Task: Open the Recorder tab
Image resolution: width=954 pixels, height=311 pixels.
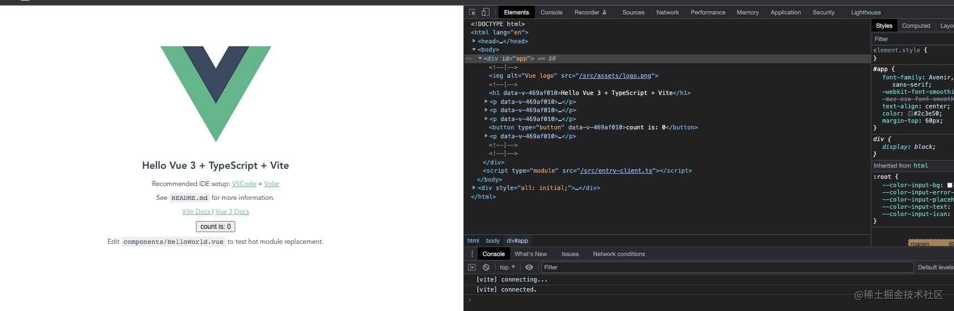Action: [x=590, y=12]
